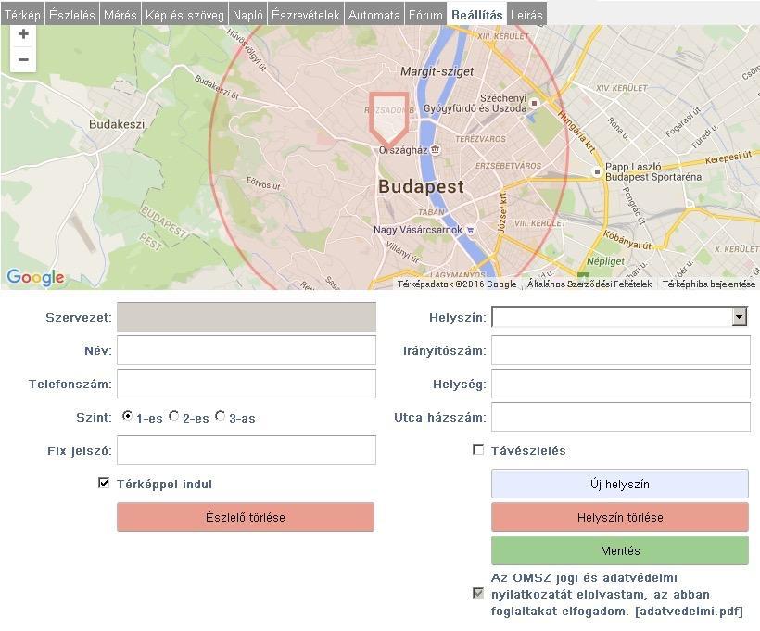Click the Helyszín törlése button

pyautogui.click(x=620, y=517)
